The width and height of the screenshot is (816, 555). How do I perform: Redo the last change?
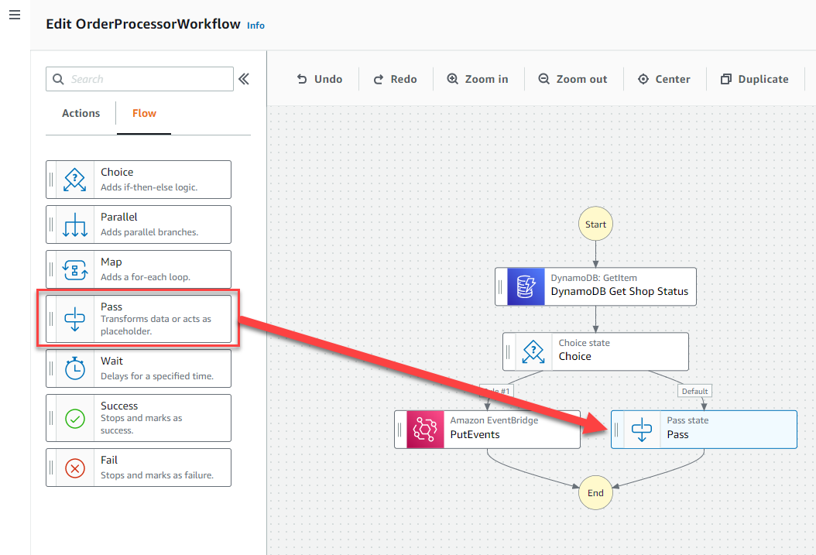[395, 79]
